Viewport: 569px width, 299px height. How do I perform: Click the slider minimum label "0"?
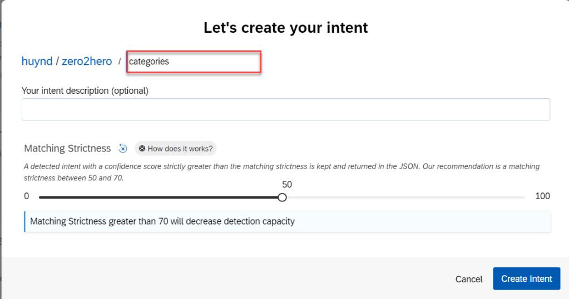click(27, 196)
